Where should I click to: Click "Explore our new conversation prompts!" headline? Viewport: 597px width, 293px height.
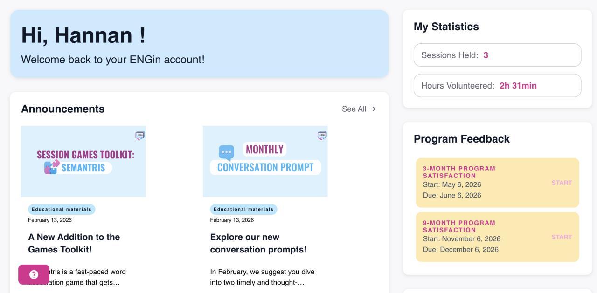[258, 243]
